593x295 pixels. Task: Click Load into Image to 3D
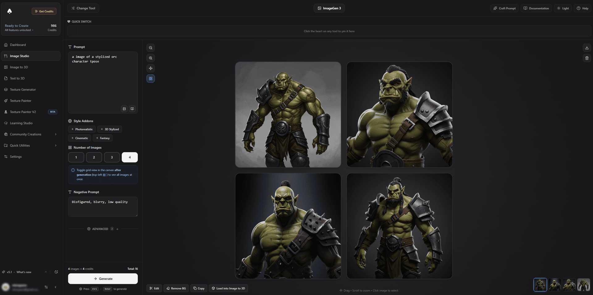click(x=228, y=288)
